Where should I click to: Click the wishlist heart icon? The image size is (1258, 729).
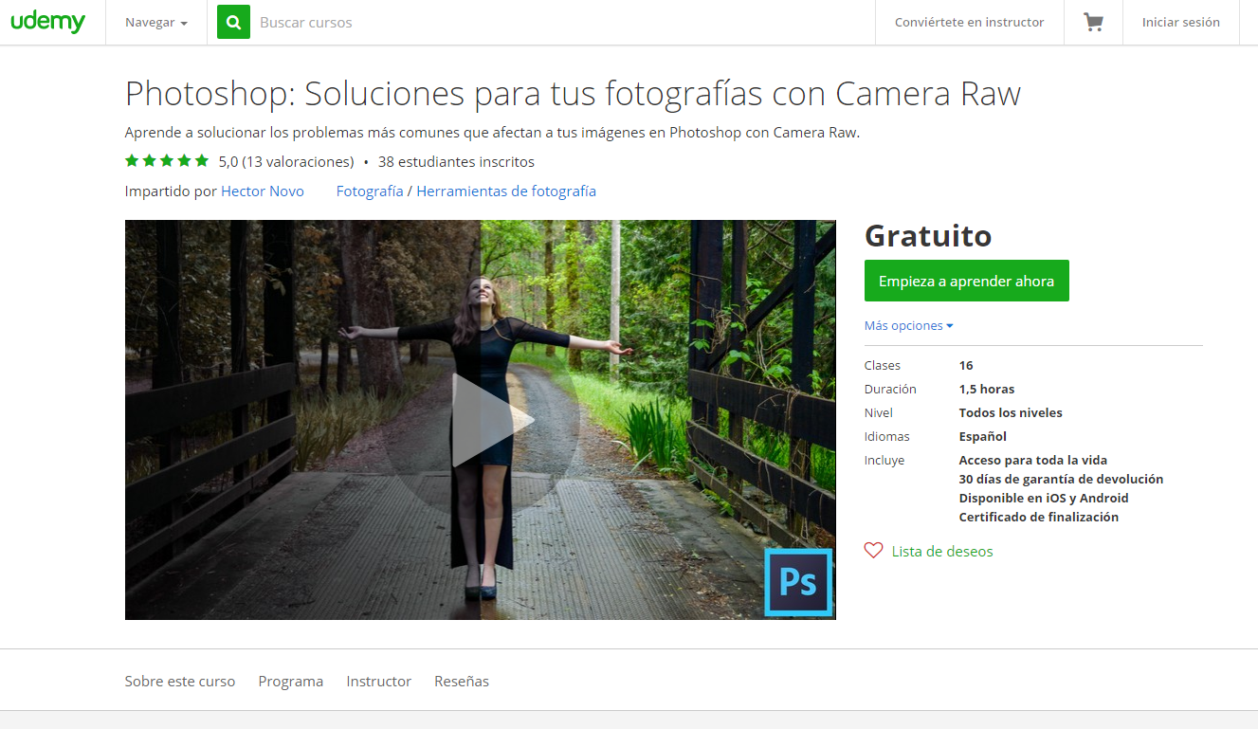pos(873,550)
